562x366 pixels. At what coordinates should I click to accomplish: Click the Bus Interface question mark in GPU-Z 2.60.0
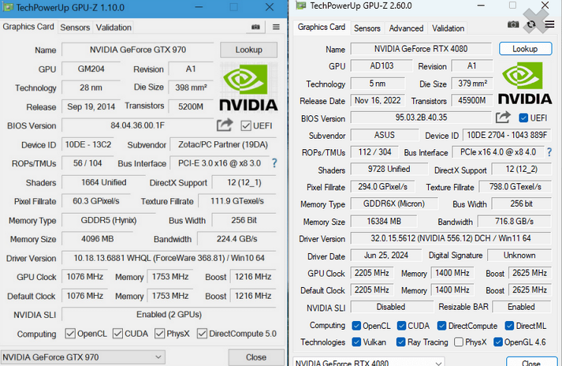click(x=549, y=152)
